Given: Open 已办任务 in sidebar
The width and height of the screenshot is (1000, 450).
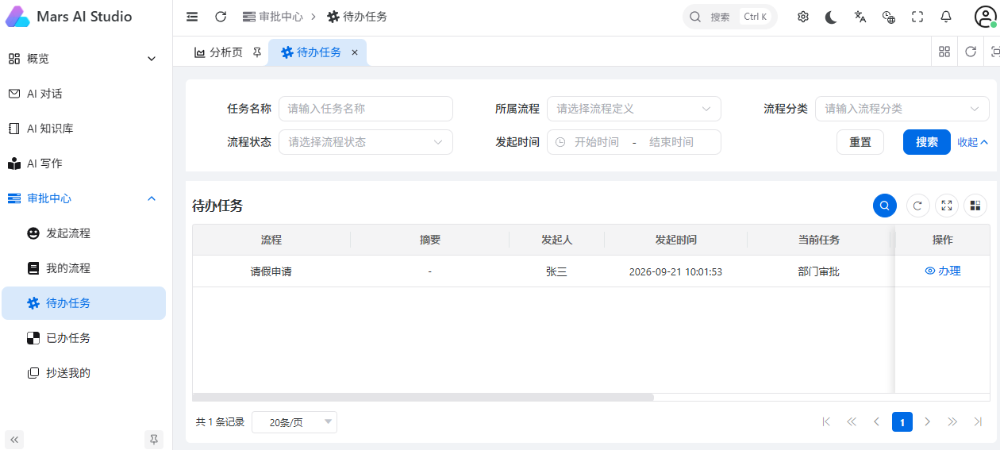Looking at the screenshot, I should 83,338.
